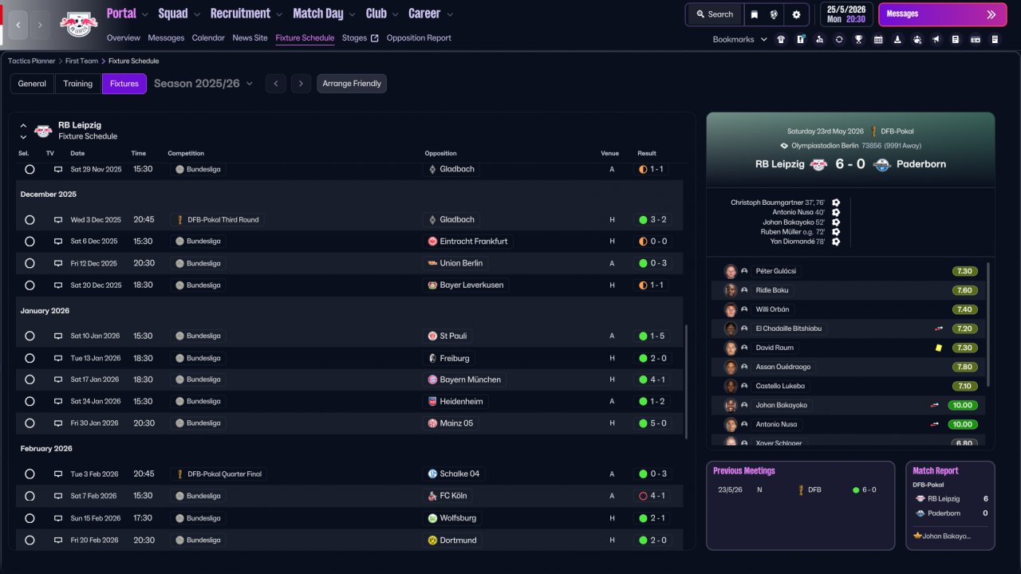Image resolution: width=1021 pixels, height=574 pixels.
Task: Click the St Pauli club badge icon
Action: [432, 336]
